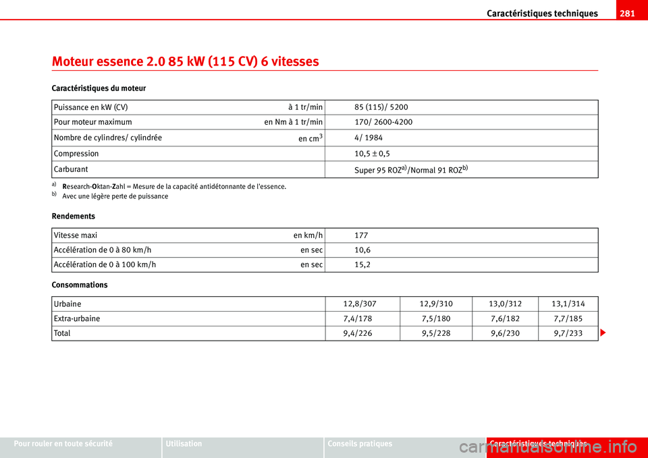The height and width of the screenshot is (458, 648).
Task: Click 'Nombre de cylindres/ cylindrée' label
Action: (108, 138)
